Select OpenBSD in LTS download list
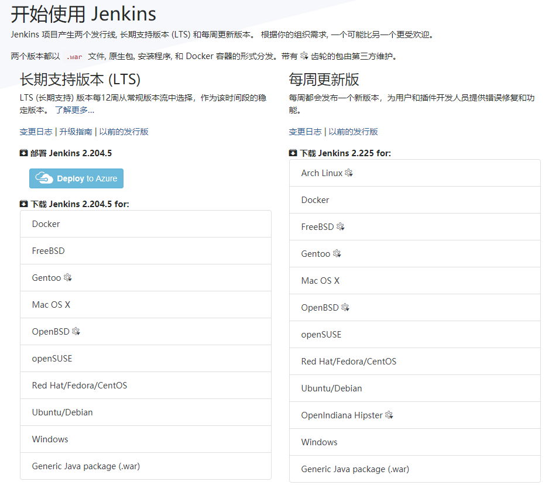 click(x=146, y=331)
